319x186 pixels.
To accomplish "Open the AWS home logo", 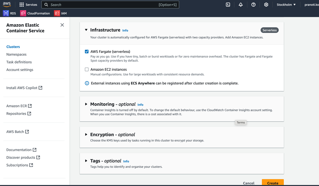I will coord(7,4).
